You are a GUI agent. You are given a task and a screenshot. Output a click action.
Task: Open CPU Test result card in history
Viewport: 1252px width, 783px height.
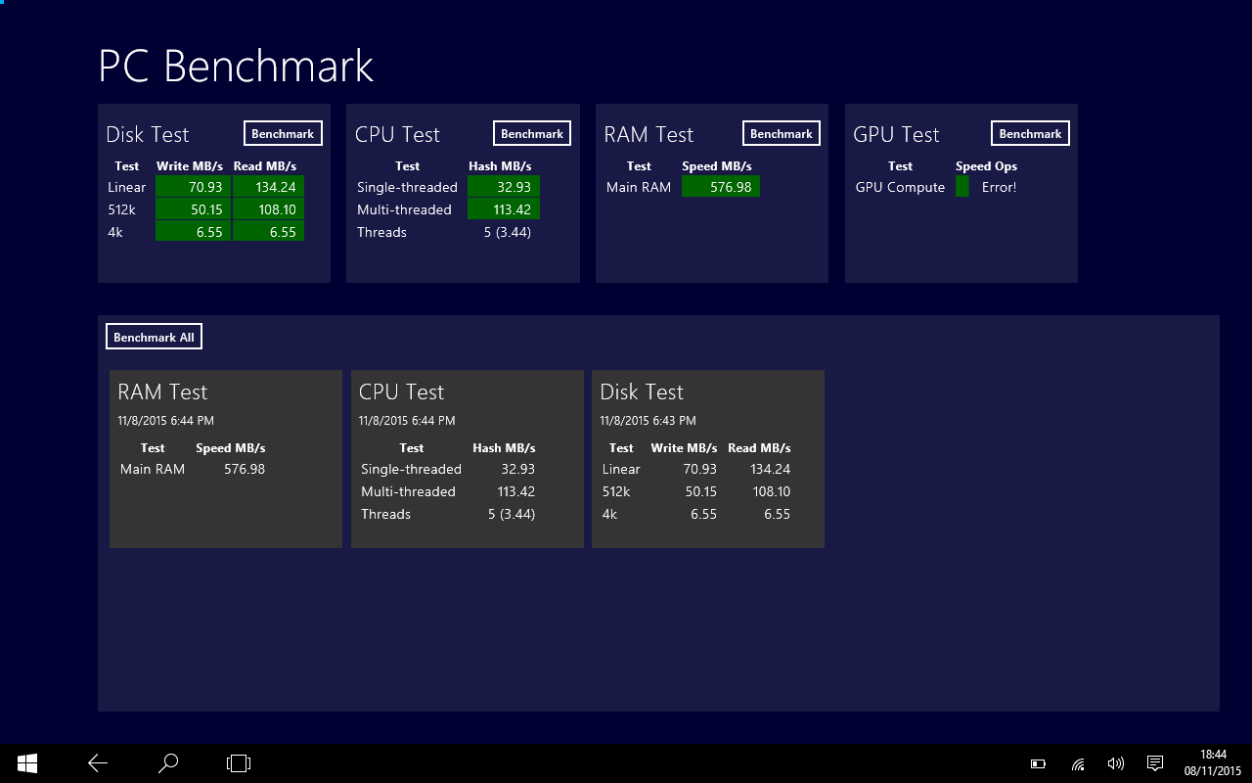pos(468,459)
